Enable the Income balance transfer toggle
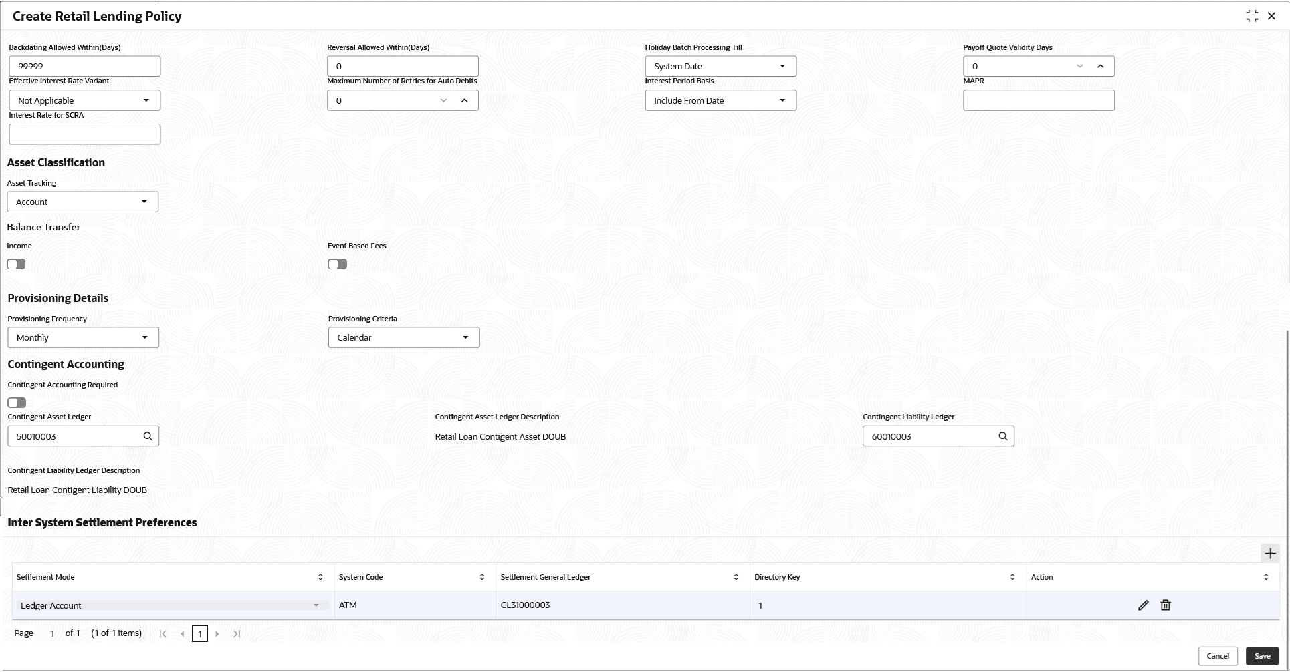Screen dimensions: 1290x672 [x=16, y=264]
